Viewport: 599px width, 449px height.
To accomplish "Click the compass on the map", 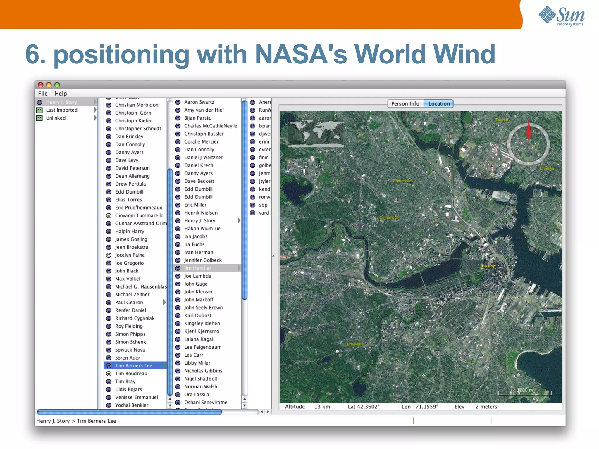I will tap(528, 144).
